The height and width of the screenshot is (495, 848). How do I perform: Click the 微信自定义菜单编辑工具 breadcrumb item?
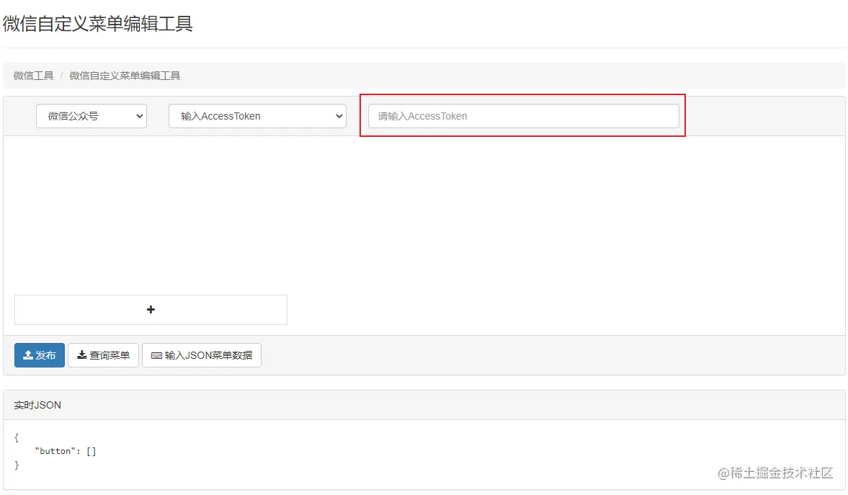pos(125,76)
